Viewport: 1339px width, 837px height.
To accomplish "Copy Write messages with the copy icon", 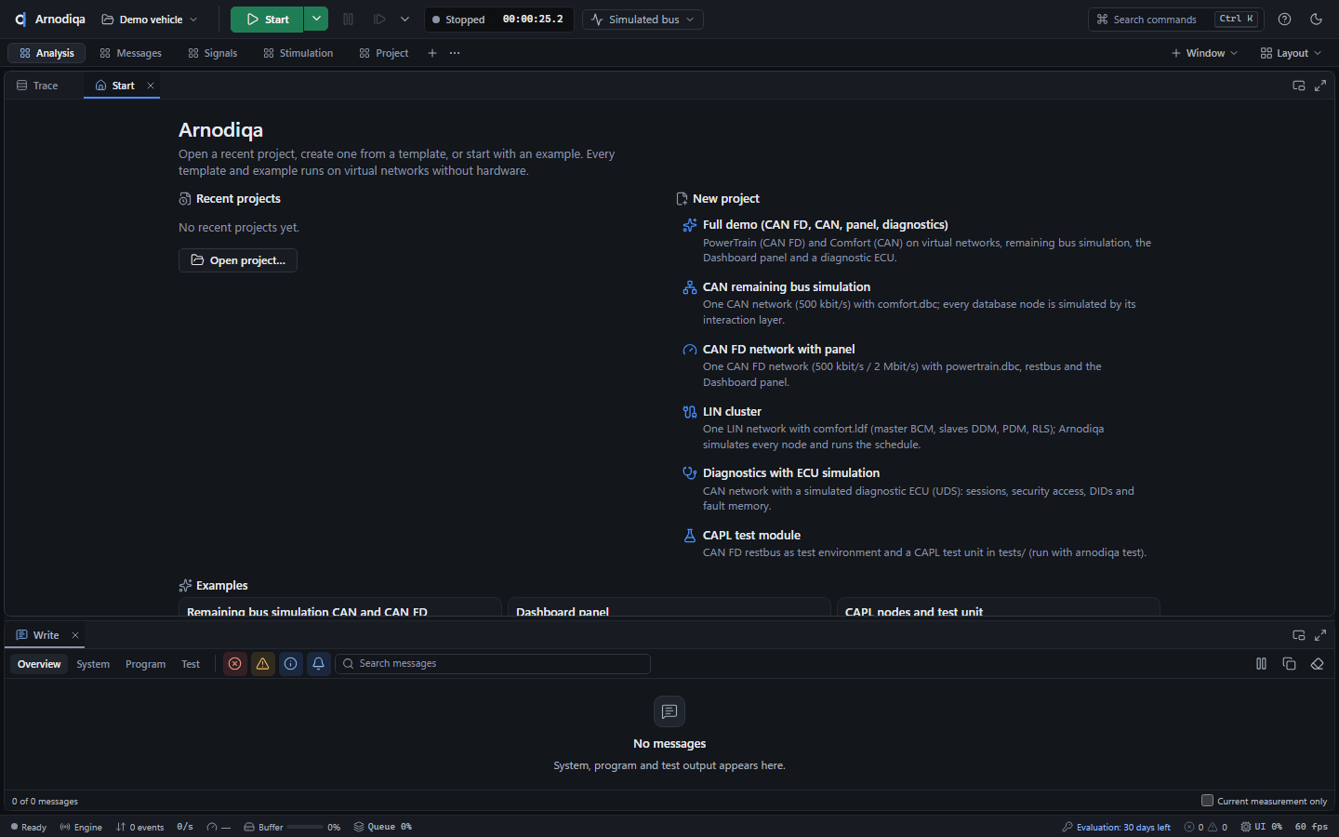I will (1289, 664).
